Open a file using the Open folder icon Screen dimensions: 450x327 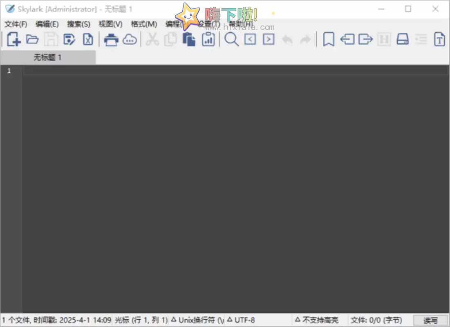[32, 39]
